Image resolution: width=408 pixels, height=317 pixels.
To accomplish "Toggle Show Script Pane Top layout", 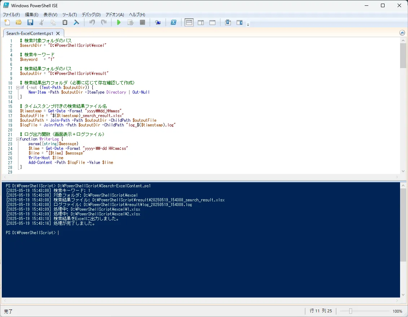I will click(189, 23).
